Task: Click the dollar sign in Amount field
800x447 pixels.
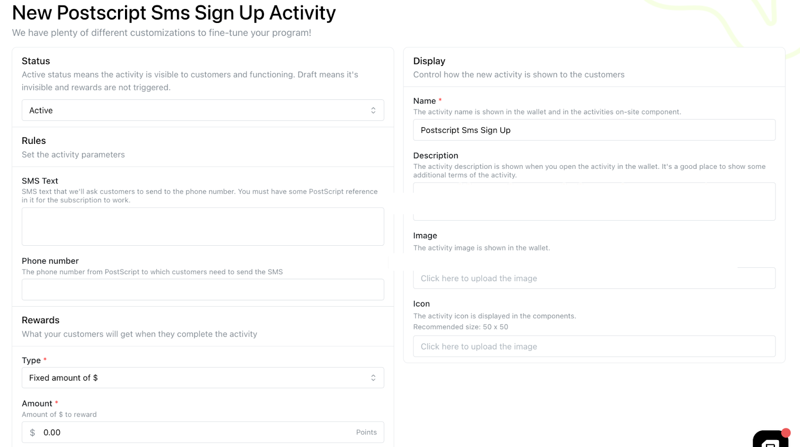Action: pyautogui.click(x=32, y=433)
